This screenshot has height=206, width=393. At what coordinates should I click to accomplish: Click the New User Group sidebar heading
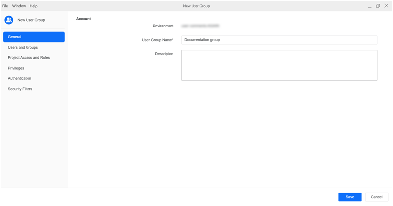tap(31, 20)
